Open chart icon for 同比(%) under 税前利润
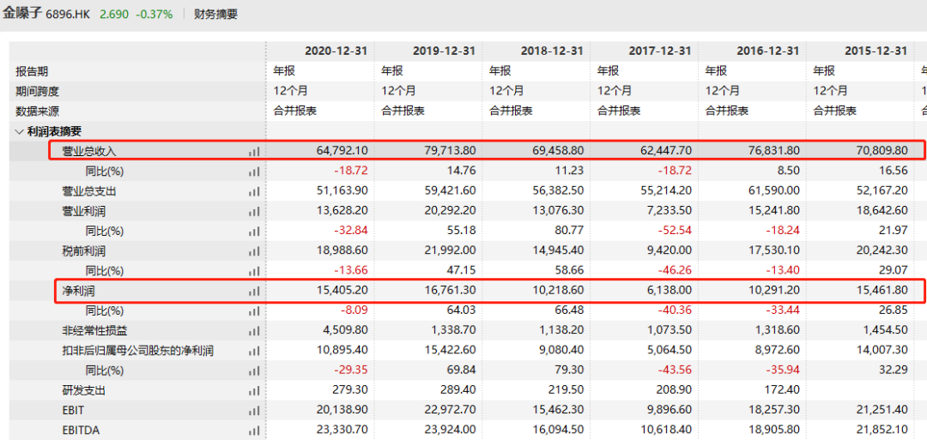927x440 pixels. pos(254,271)
